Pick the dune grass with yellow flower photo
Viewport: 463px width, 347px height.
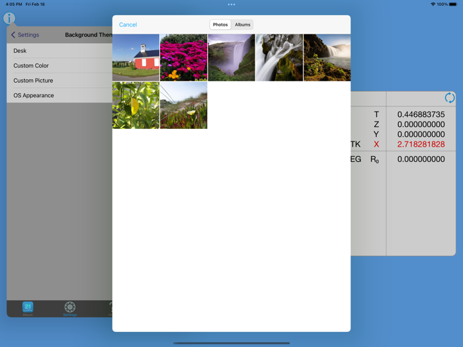point(184,105)
